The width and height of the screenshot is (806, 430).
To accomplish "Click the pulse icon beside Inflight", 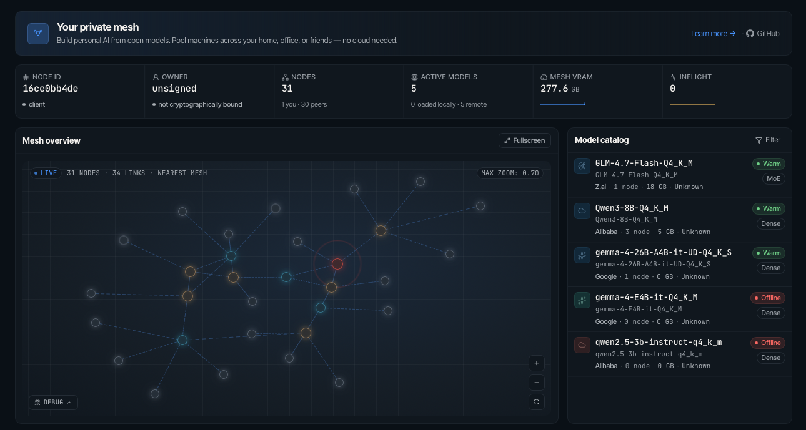I will [673, 77].
